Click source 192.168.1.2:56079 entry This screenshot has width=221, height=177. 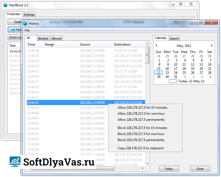pyautogui.click(x=92, y=87)
